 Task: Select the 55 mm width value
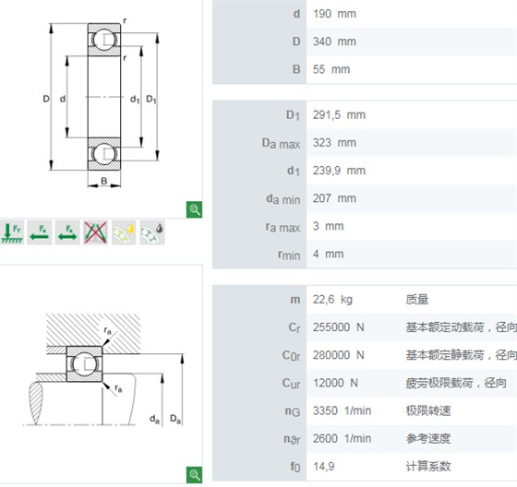tap(331, 69)
